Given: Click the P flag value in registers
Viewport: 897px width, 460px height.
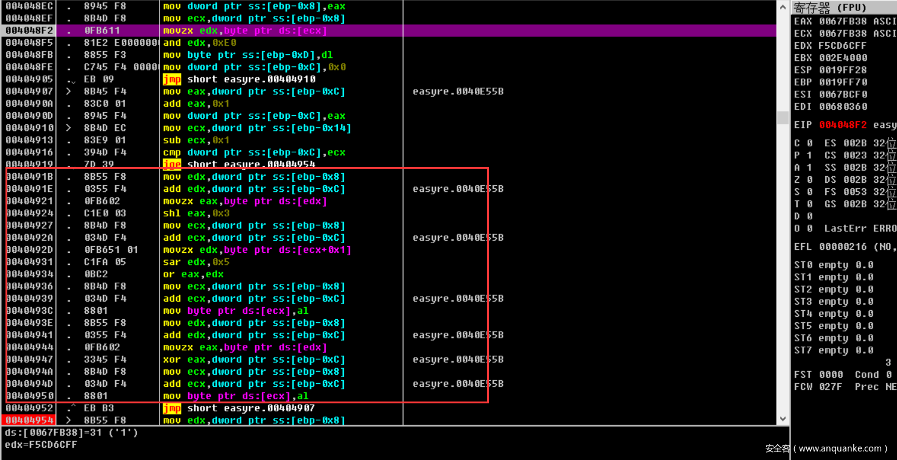Looking at the screenshot, I should (810, 155).
